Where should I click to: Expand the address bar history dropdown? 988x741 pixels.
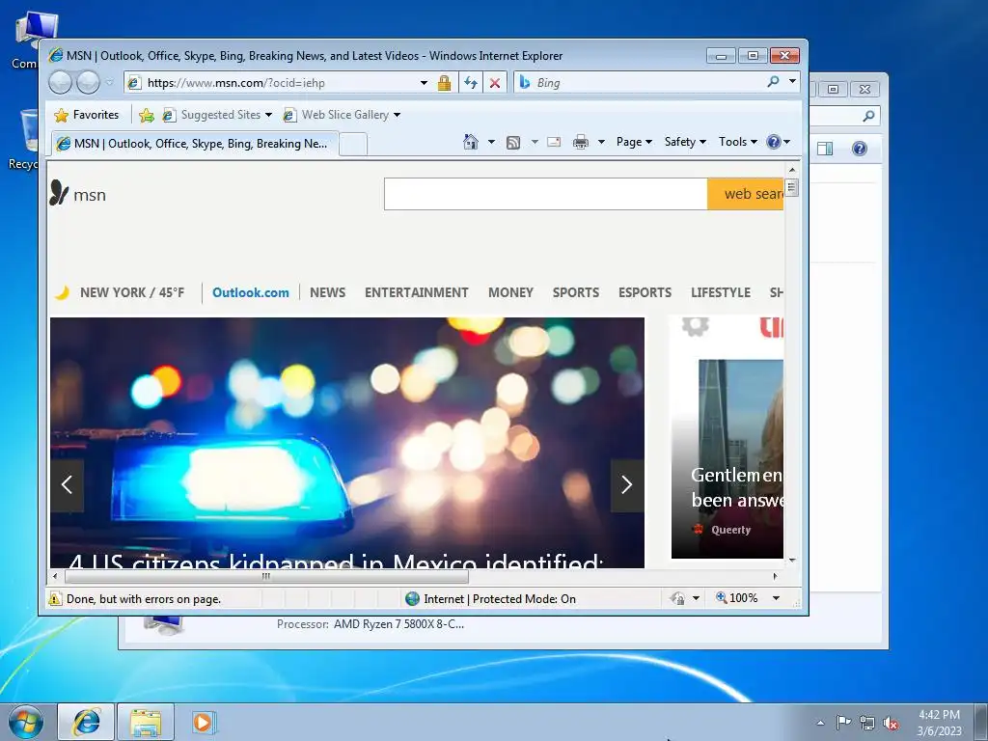[425, 83]
